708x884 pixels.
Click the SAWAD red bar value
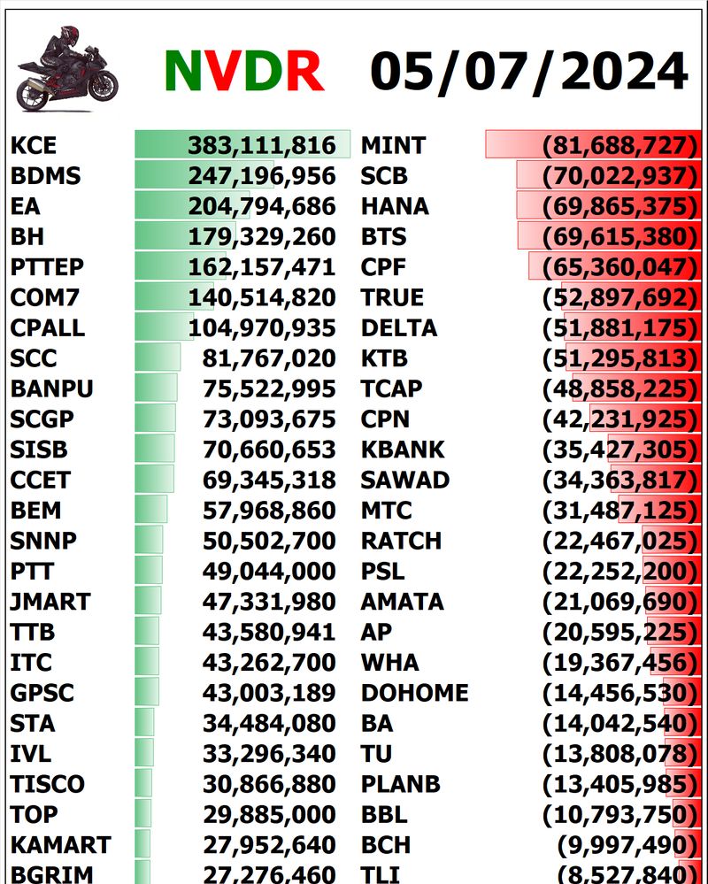620,480
